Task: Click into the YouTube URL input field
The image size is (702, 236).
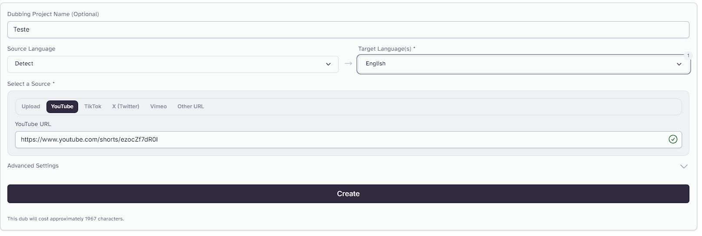Action: 348,139
